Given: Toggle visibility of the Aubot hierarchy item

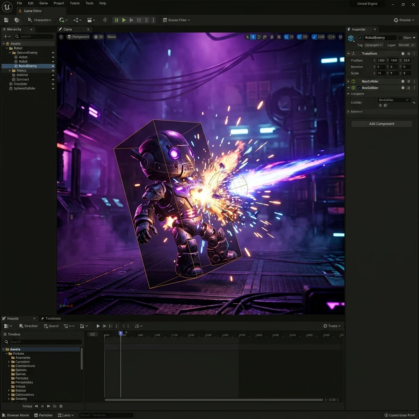Looking at the screenshot, I should pos(53,57).
